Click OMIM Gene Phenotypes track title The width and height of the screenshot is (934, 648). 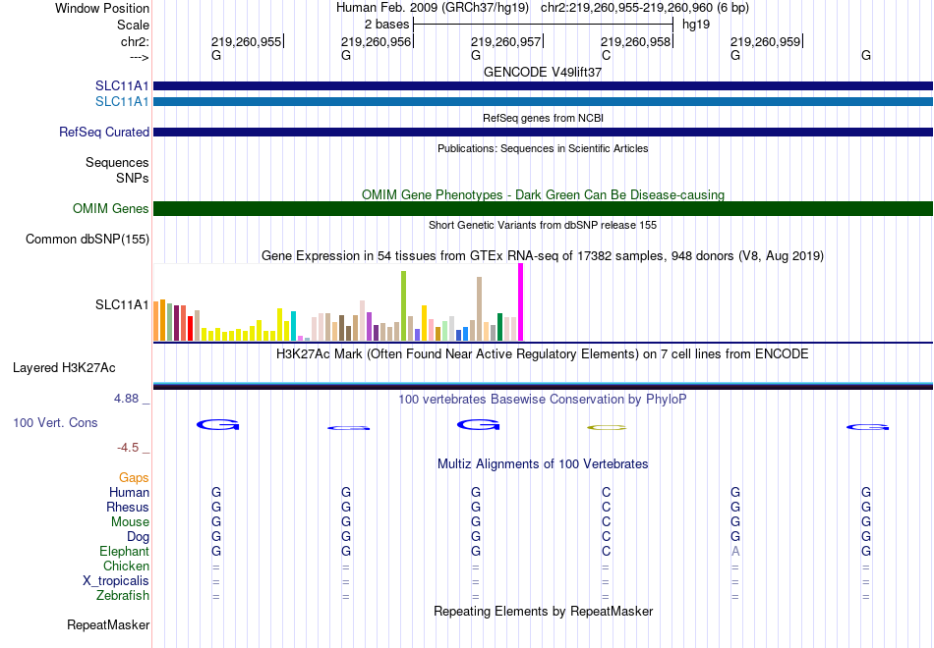[x=543, y=194]
